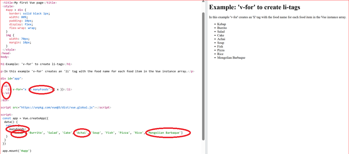Place cursor on the div id="app" line
The image size is (349, 154).
coord(12,79)
